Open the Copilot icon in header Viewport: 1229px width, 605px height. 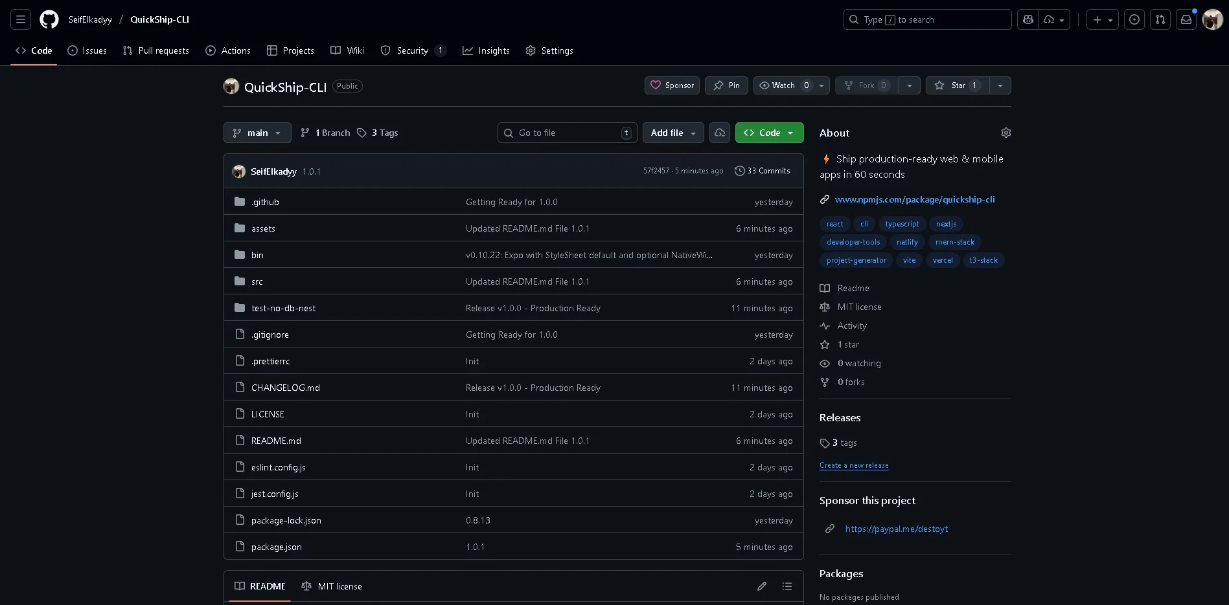(1028, 19)
